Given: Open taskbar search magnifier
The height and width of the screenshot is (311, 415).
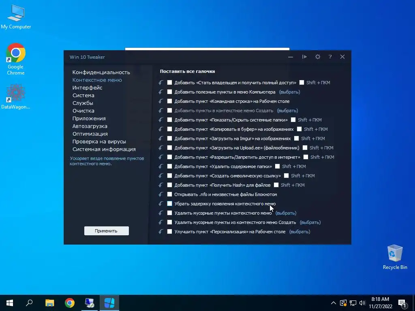Looking at the screenshot, I should click(x=29, y=303).
